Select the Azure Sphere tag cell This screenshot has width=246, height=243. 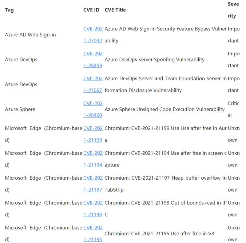point(20,110)
